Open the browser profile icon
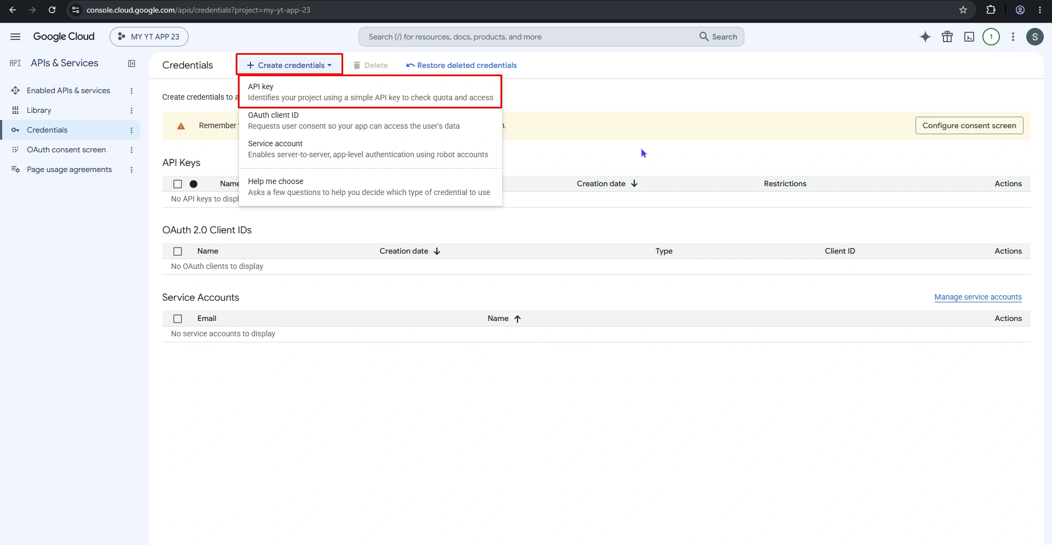Image resolution: width=1052 pixels, height=545 pixels. (1020, 10)
